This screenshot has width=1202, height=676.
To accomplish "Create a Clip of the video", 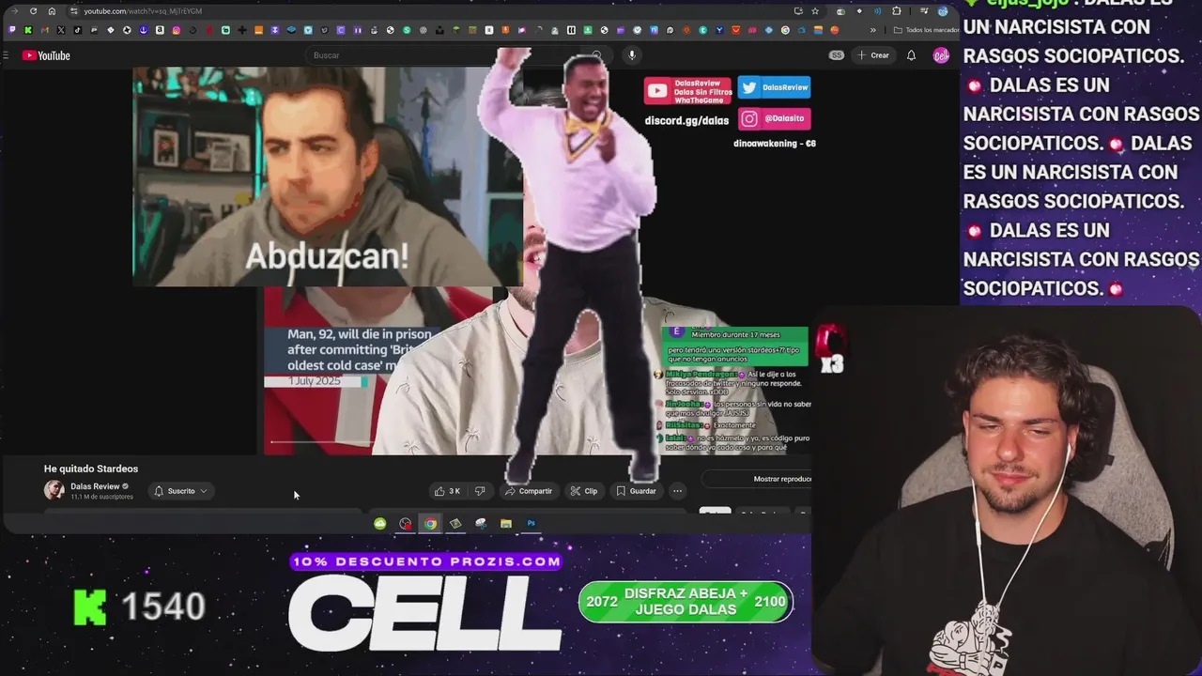I will [583, 491].
